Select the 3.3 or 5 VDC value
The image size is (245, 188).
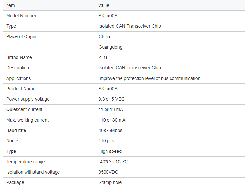112,99
